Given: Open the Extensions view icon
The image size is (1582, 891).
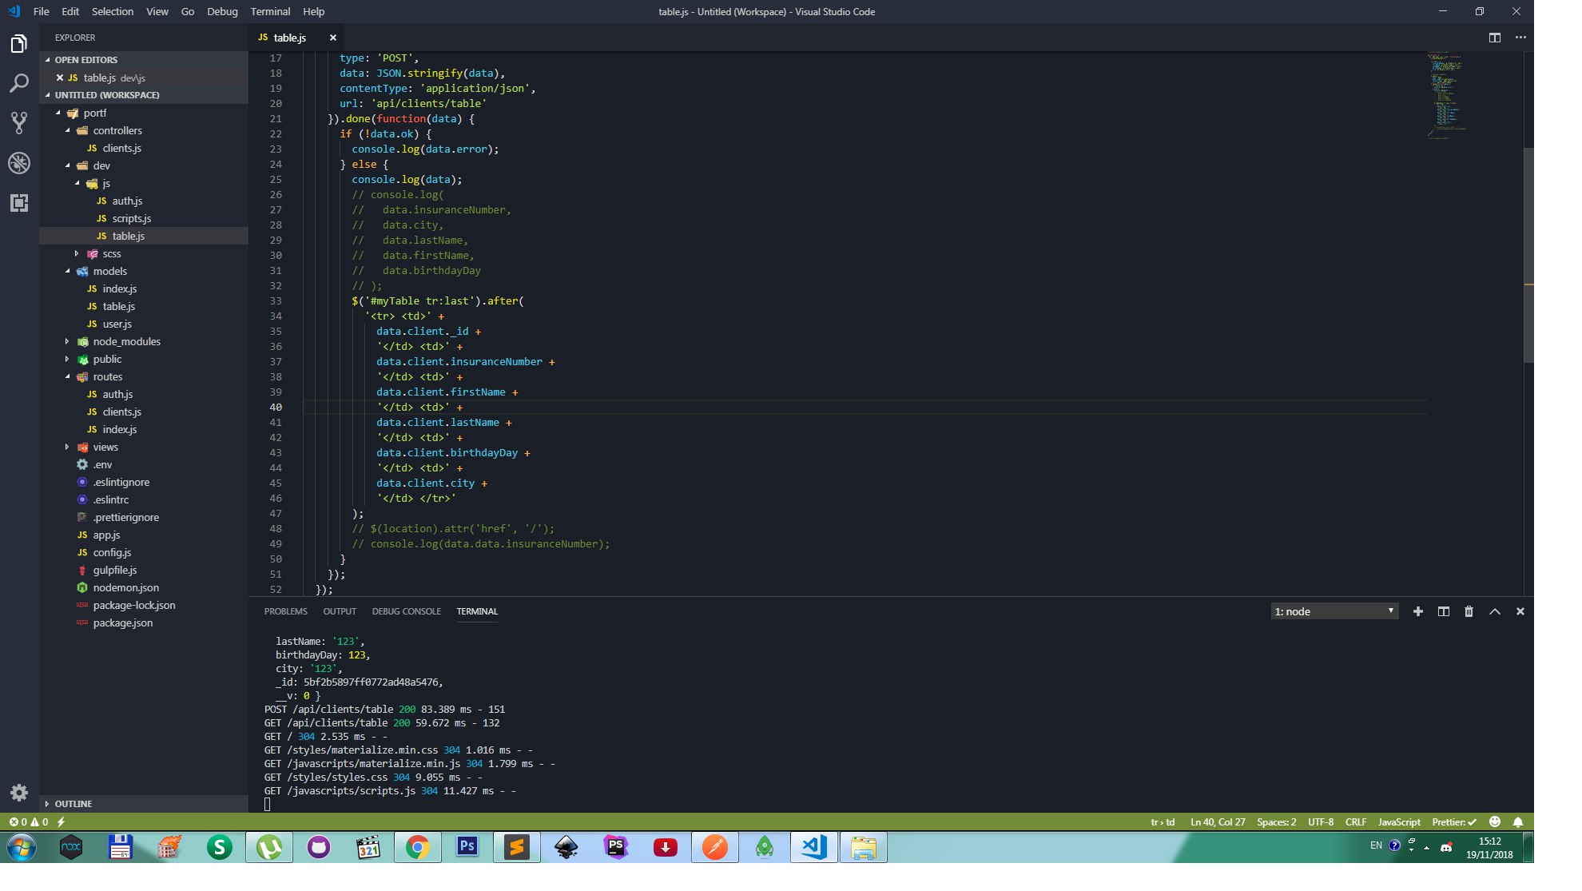Looking at the screenshot, I should click(19, 203).
